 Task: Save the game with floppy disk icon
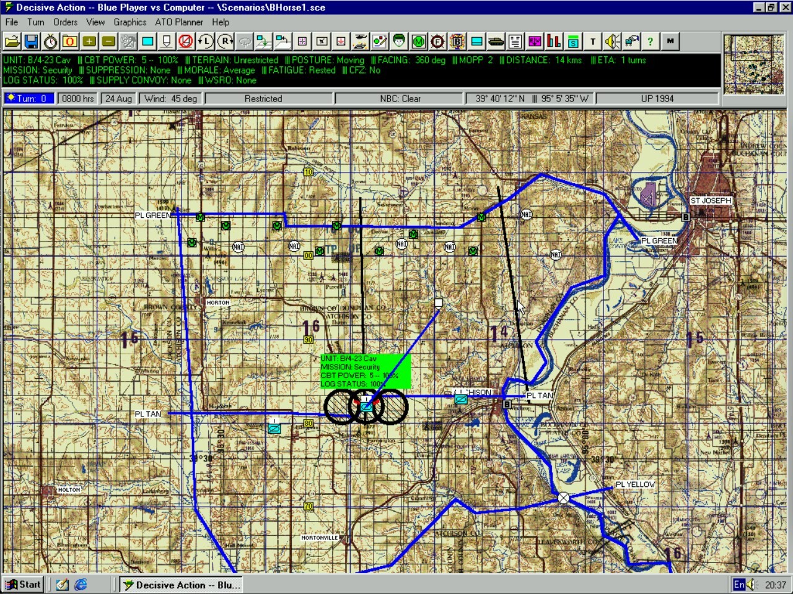point(31,41)
